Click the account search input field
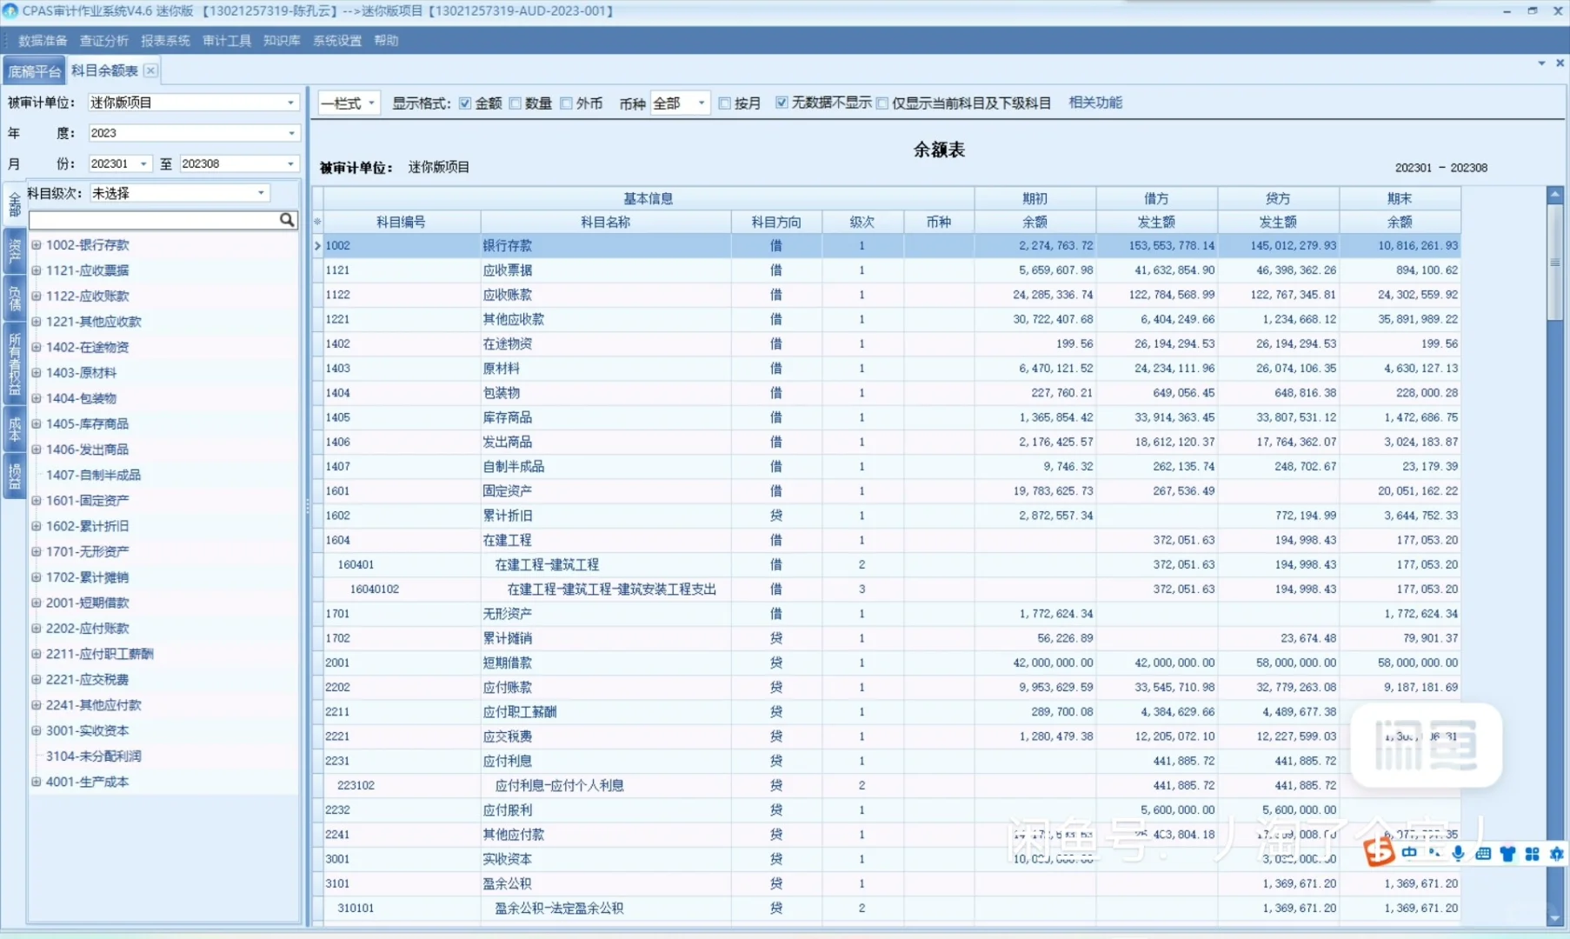1570x939 pixels. click(x=156, y=220)
